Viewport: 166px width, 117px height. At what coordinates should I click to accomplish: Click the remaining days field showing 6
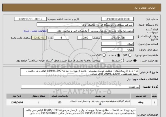click(x=61, y=38)
